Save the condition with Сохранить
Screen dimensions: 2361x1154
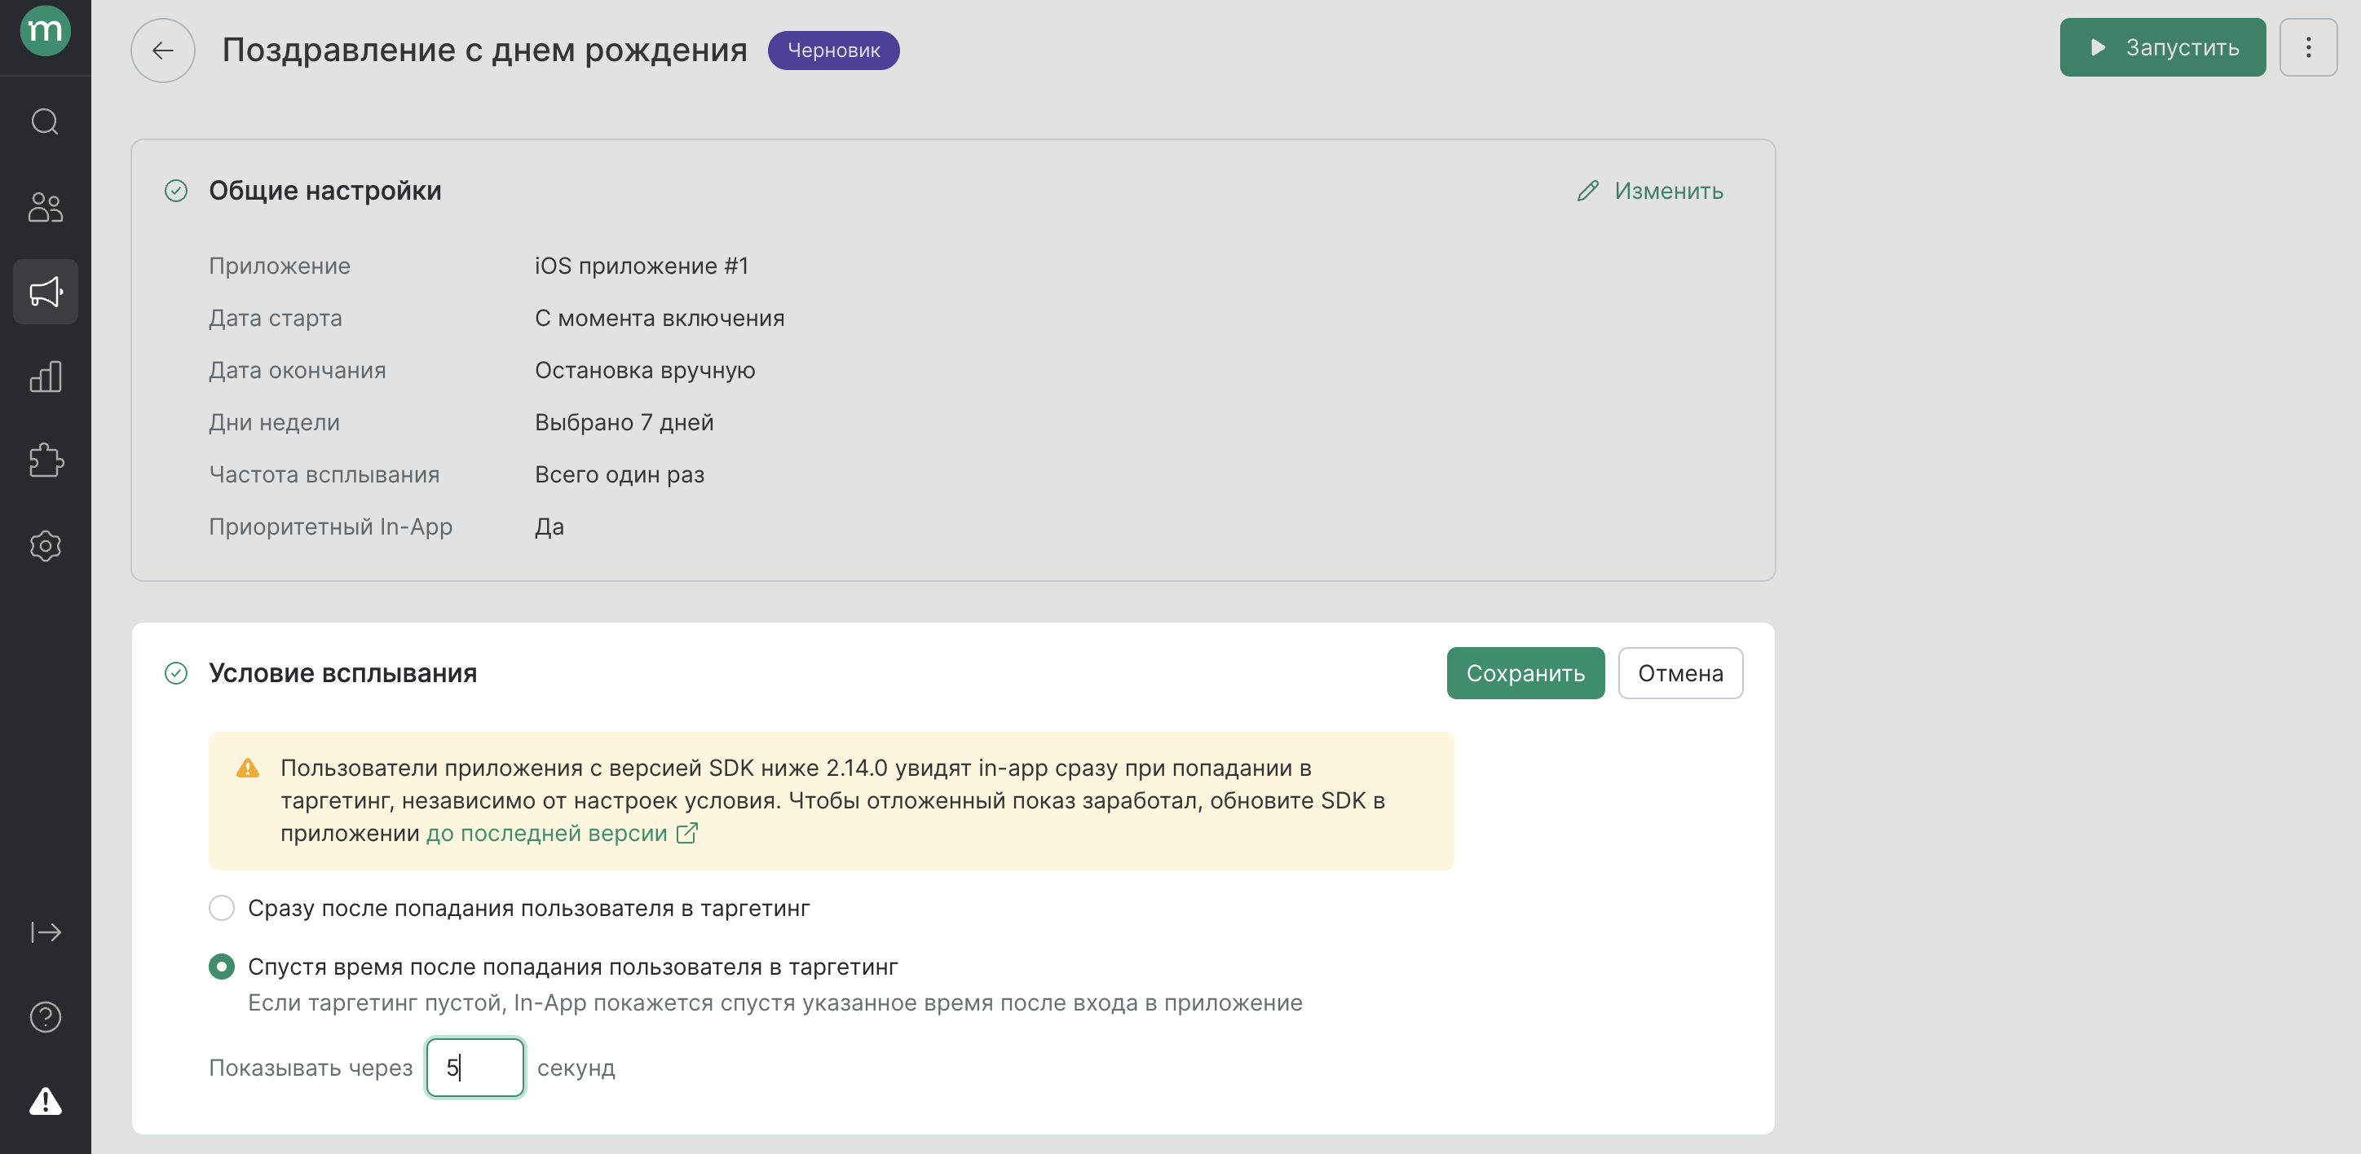point(1525,673)
